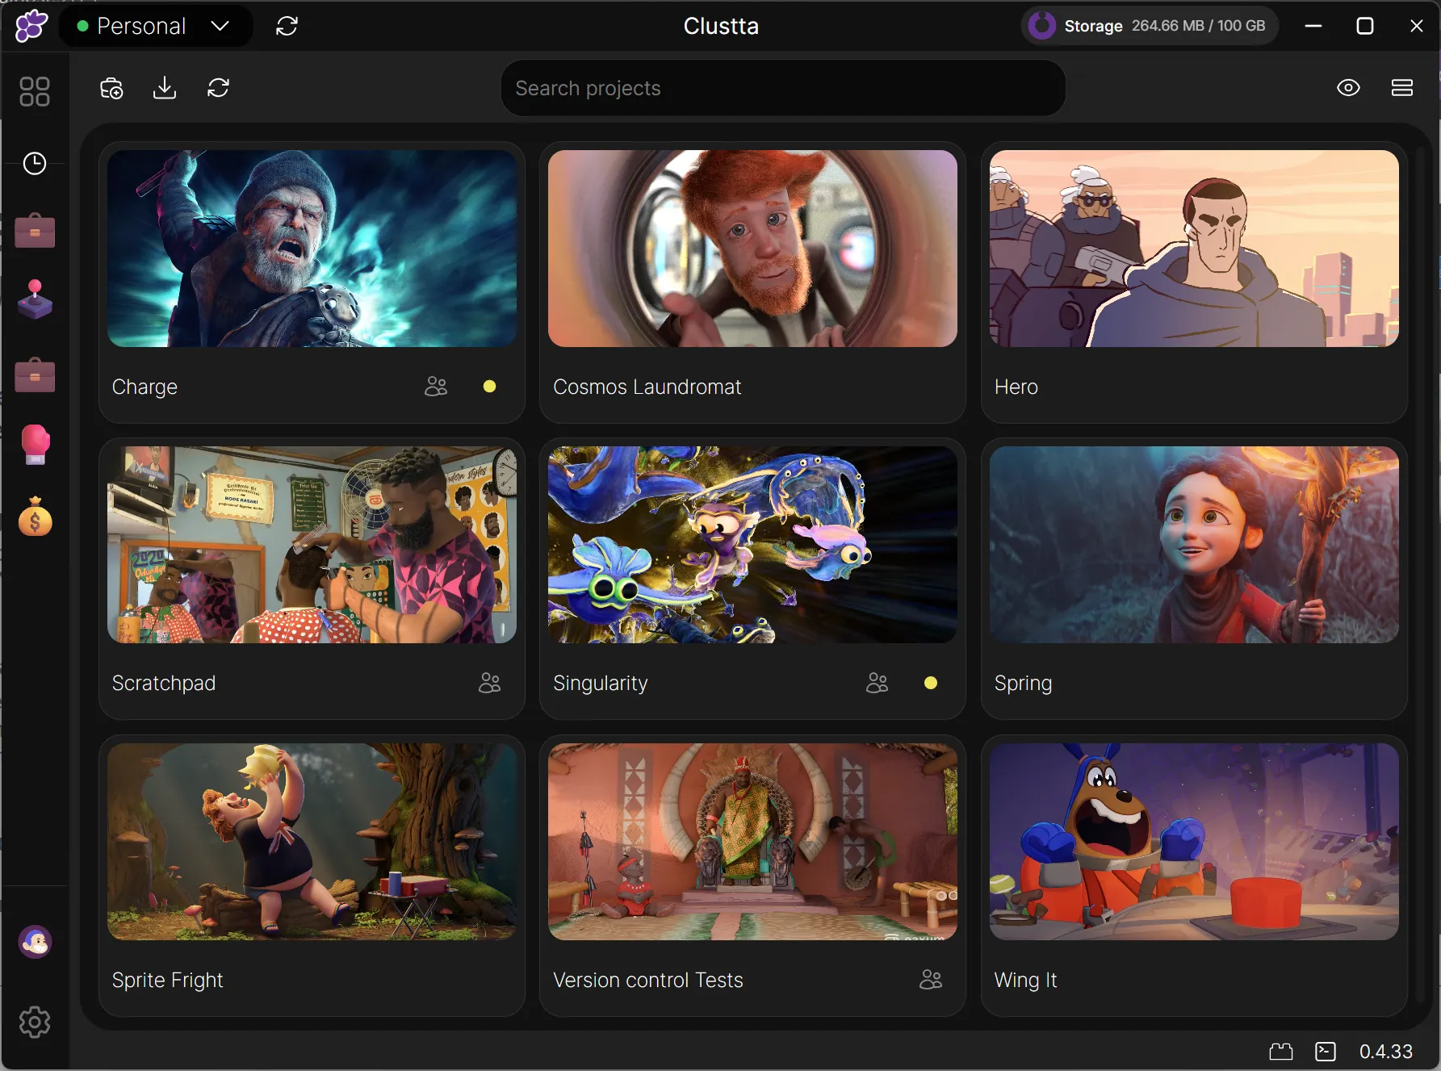Open settings gear in sidebar
The height and width of the screenshot is (1071, 1441).
tap(35, 1023)
